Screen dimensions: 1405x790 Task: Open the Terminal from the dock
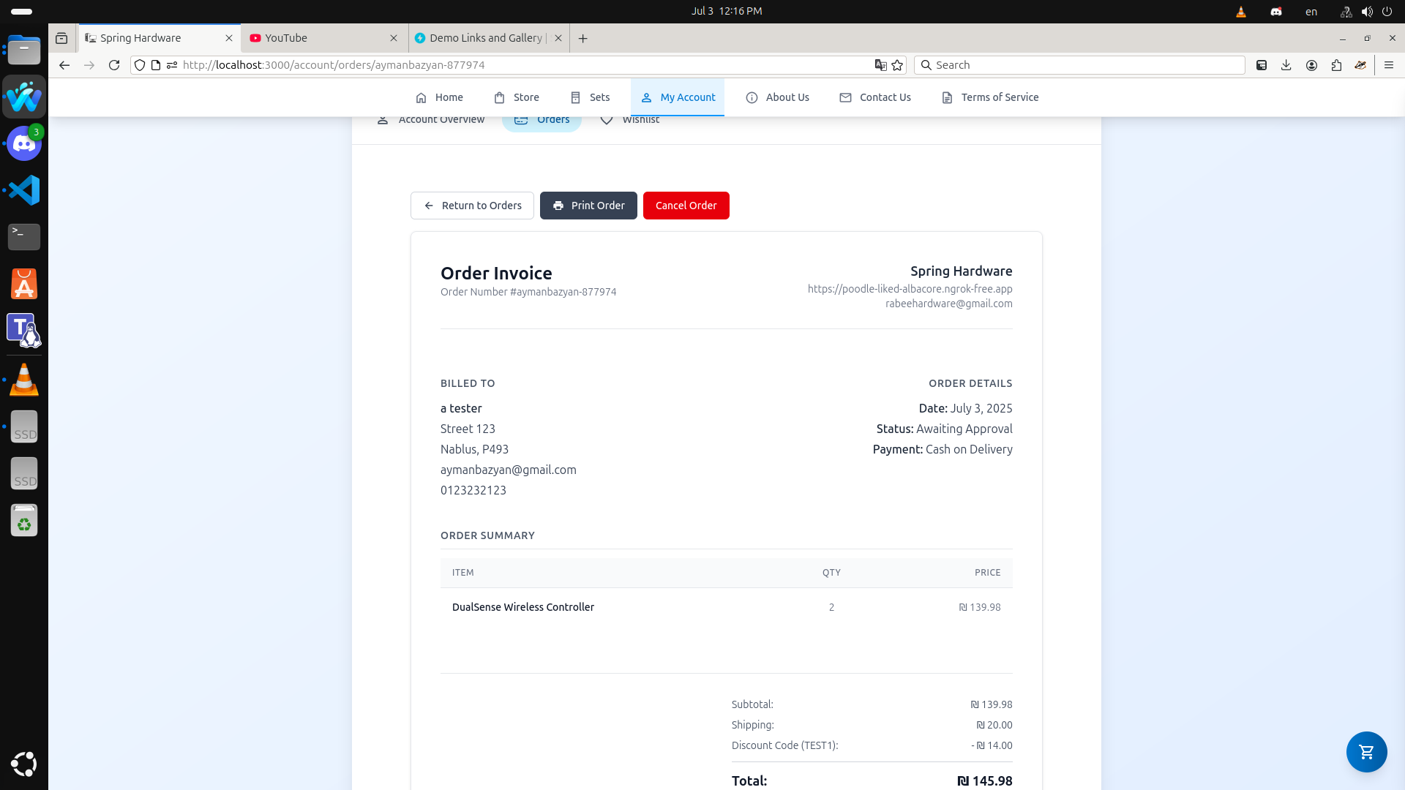click(24, 236)
